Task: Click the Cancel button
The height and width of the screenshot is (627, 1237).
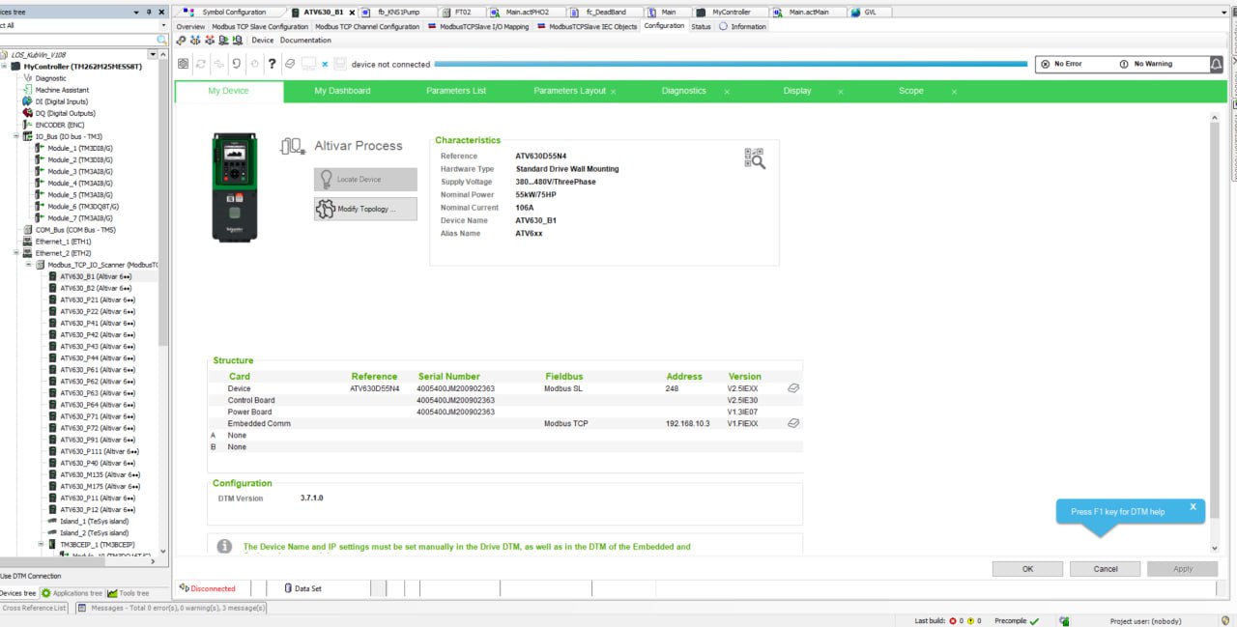Action: (x=1106, y=569)
